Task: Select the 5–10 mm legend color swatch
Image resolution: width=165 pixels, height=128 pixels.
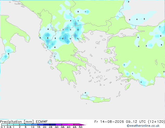Action: pos(28,125)
